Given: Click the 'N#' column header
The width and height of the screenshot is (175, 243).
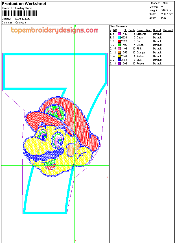Looking at the screenshot, I should coord(115,30).
